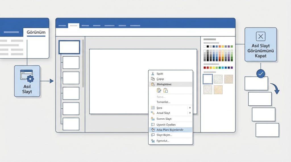Click the scissors icon beside Spiitt
291x162 pixels.
[x=153, y=74]
